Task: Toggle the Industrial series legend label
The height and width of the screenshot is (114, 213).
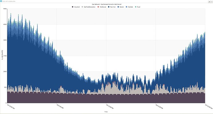Action: click(77, 7)
